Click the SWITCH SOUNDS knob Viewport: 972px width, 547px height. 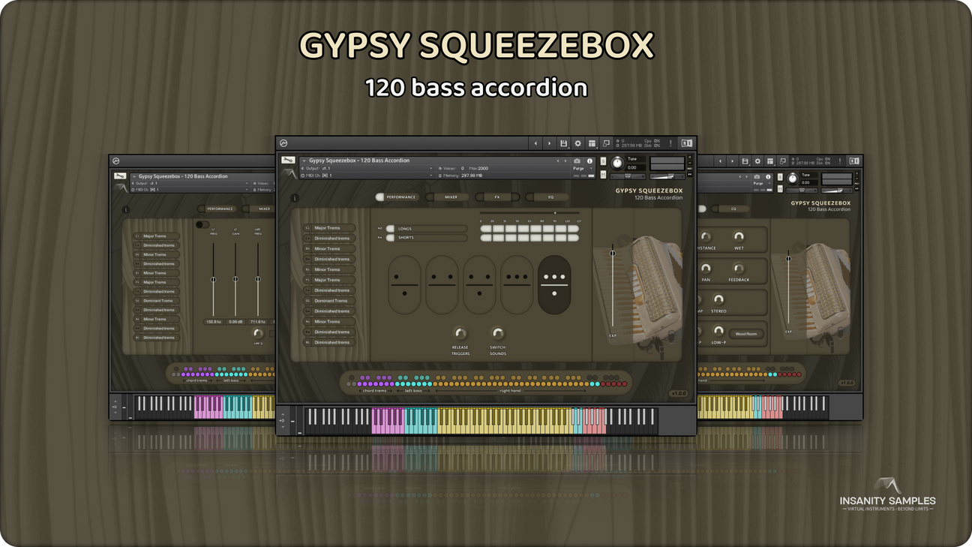497,333
